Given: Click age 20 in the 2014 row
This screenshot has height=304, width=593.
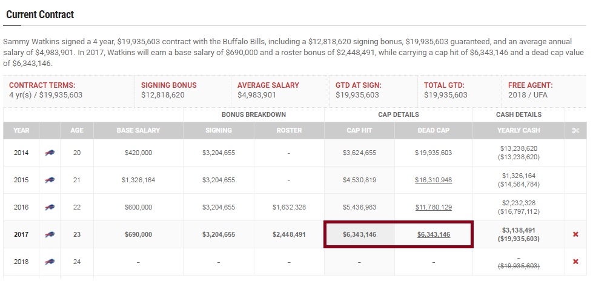Looking at the screenshot, I should click(x=77, y=153).
